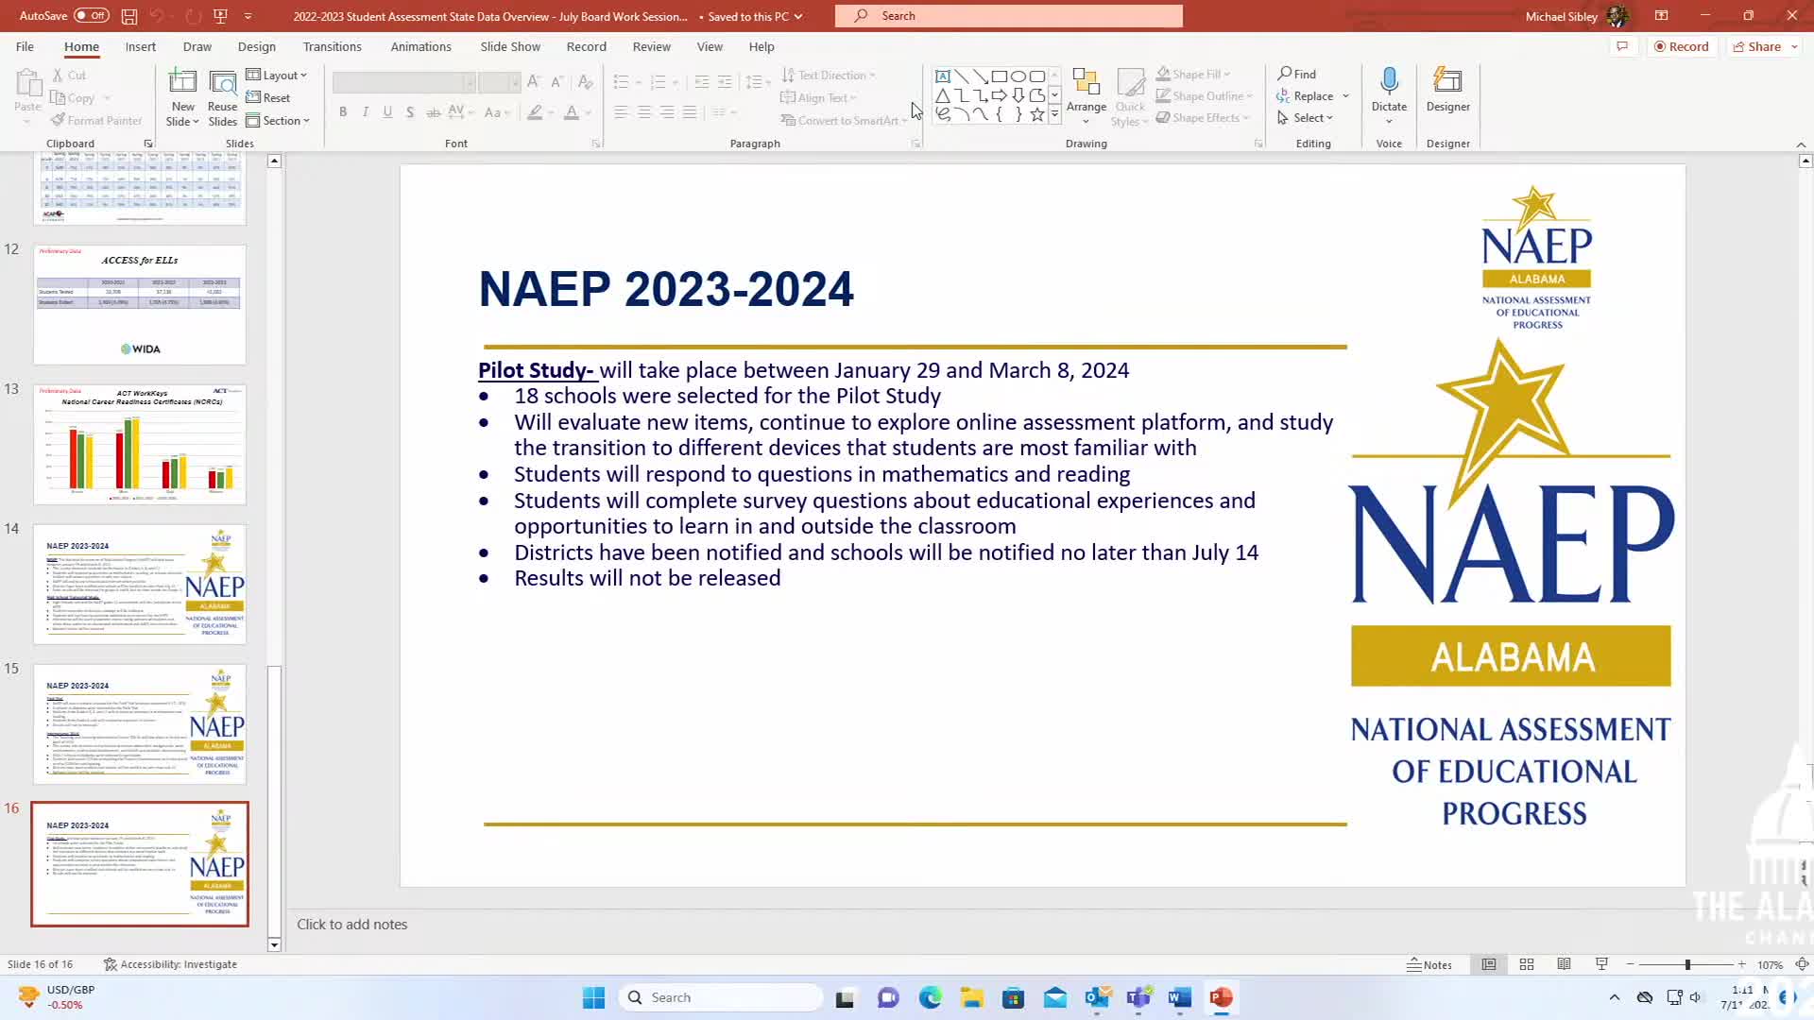Apply text highlight color
The width and height of the screenshot is (1814, 1020).
tap(535, 112)
